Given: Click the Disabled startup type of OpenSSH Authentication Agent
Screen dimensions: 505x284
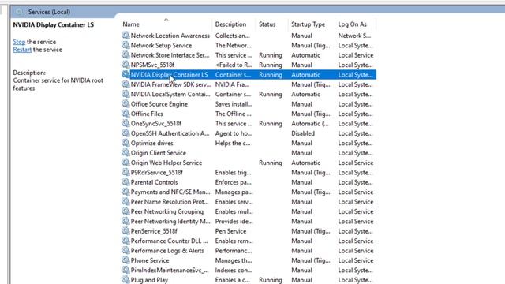Looking at the screenshot, I should click(x=303, y=133).
